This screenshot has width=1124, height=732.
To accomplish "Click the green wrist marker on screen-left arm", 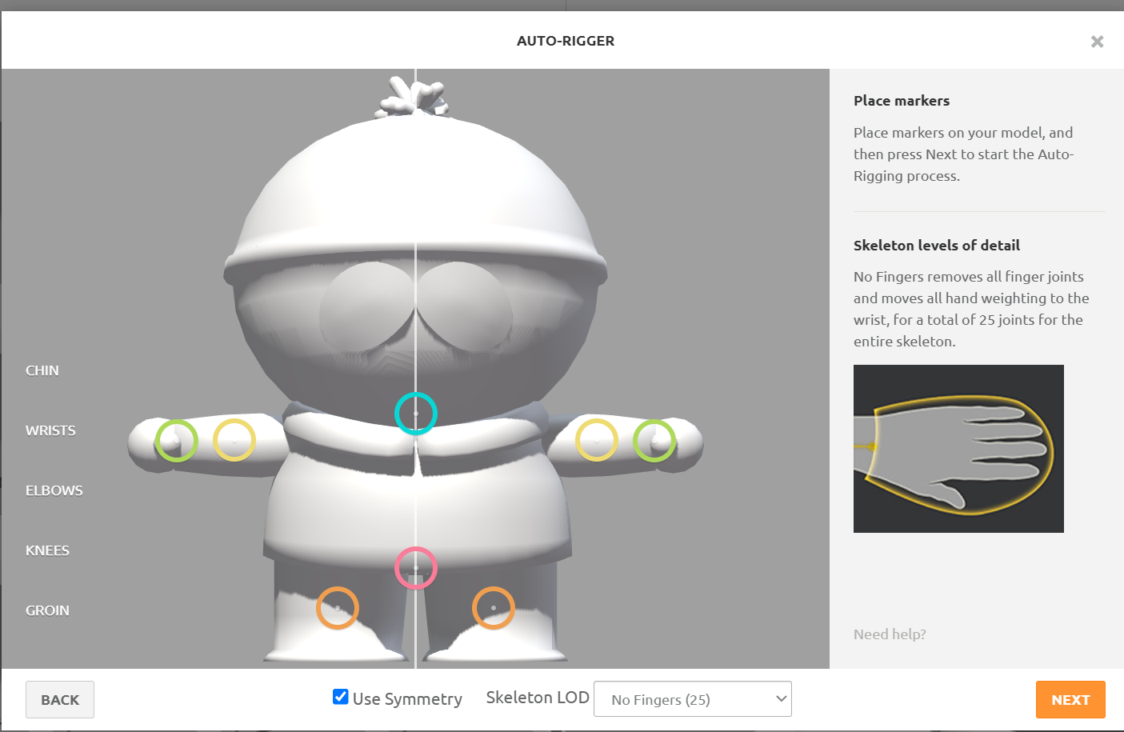I will coord(177,440).
